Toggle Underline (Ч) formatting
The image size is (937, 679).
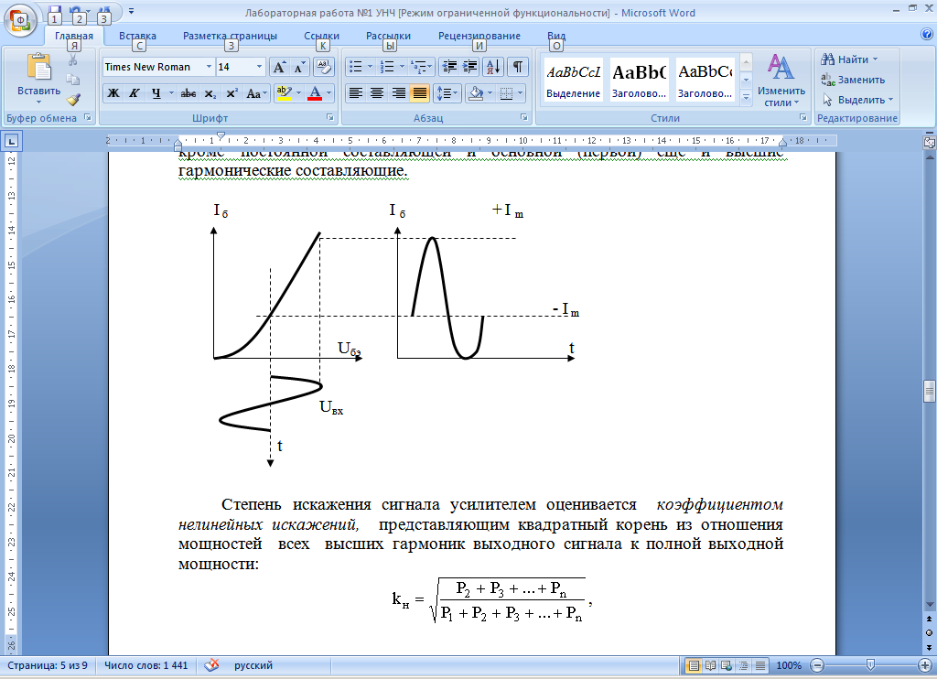coord(156,93)
